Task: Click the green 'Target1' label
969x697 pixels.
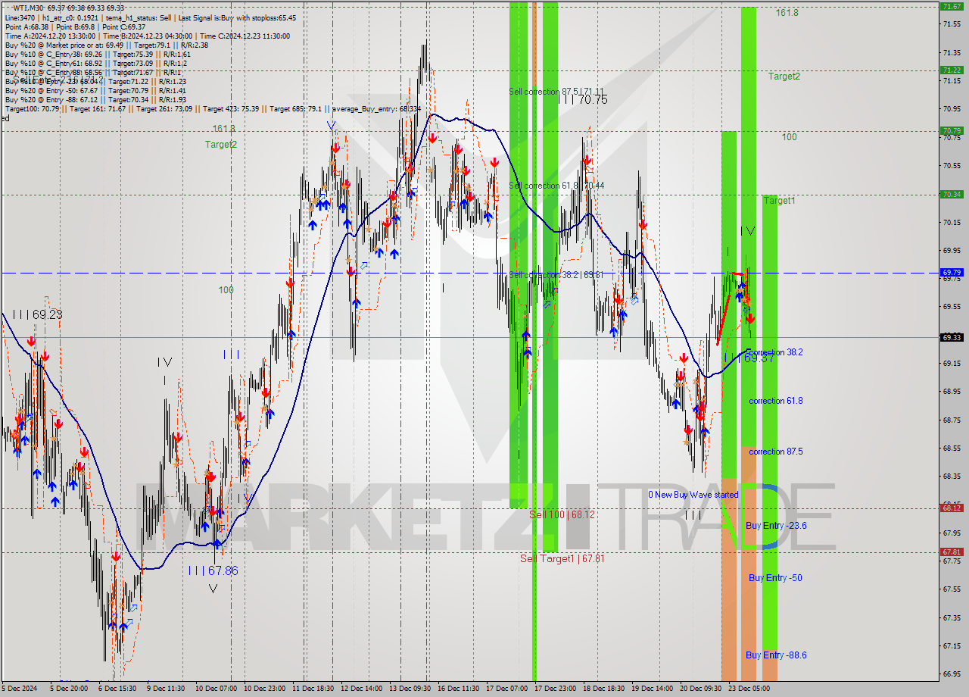Action: [779, 201]
